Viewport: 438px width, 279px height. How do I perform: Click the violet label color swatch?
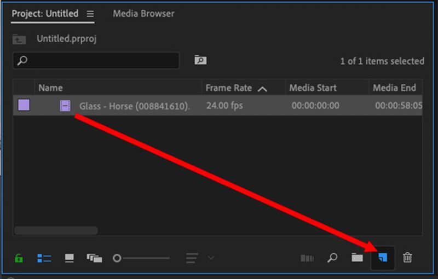pos(24,105)
